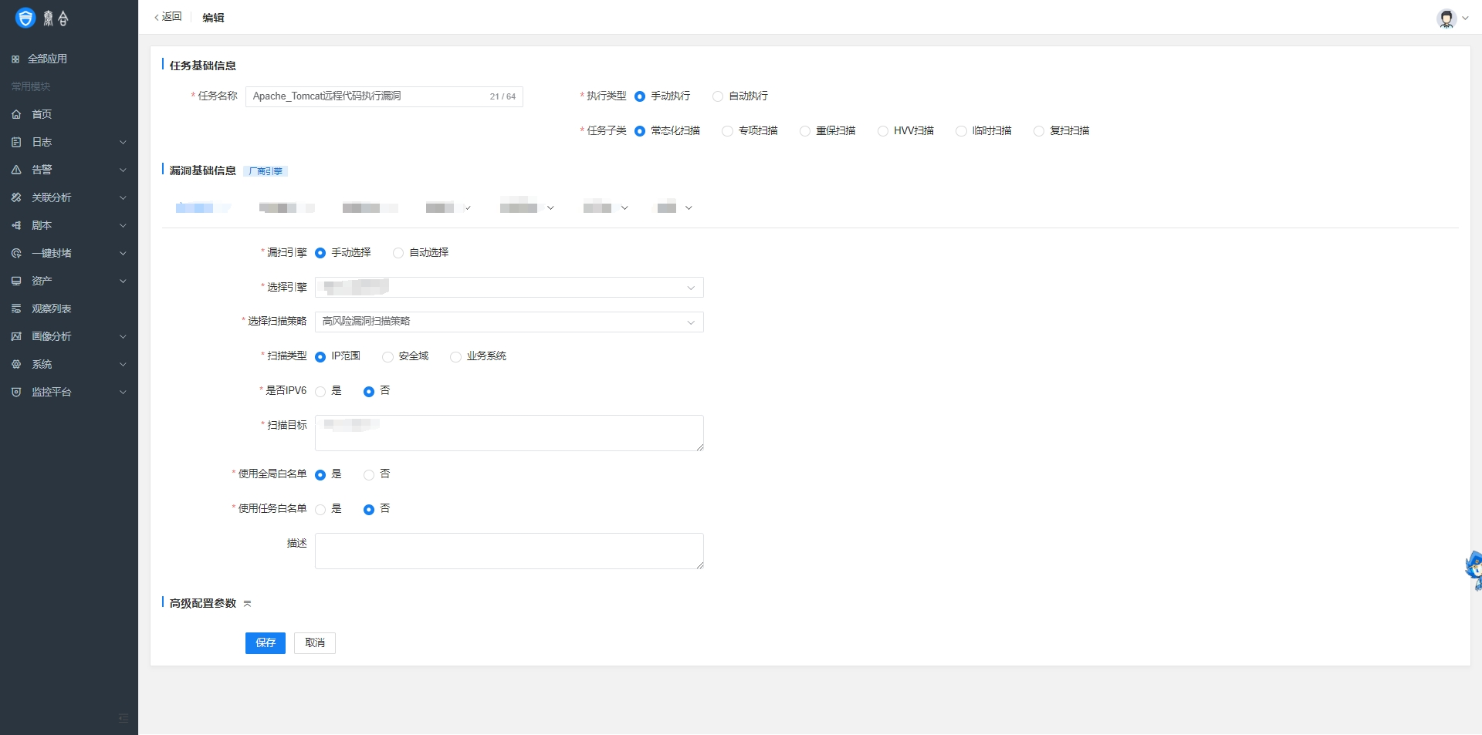This screenshot has width=1482, height=735.
Task: Open the user avatar at top right
Action: click(1446, 18)
